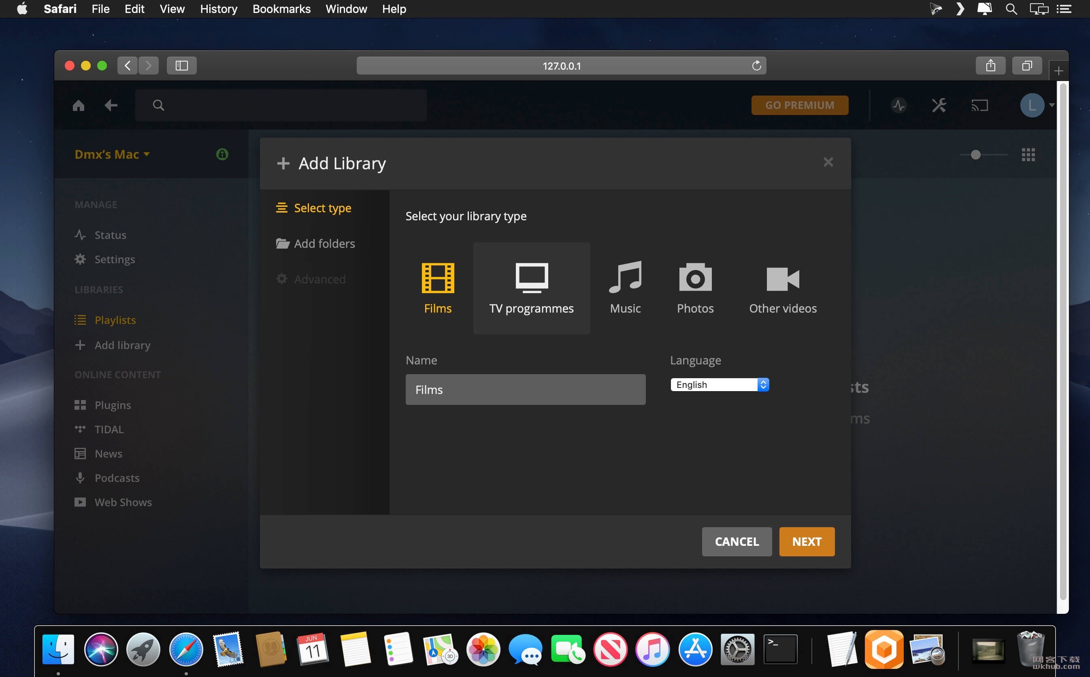Image resolution: width=1090 pixels, height=677 pixels.
Task: Click the NEXT button
Action: point(807,542)
